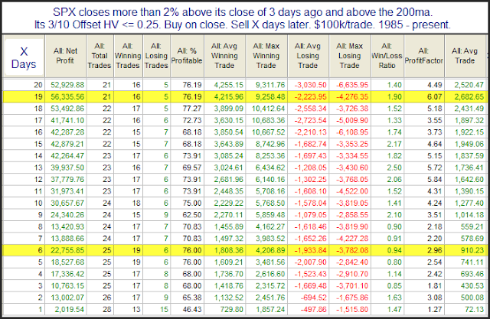Click avg trade value 2,682.65
Screen dimensions: 490x319
pyautogui.click(x=469, y=96)
